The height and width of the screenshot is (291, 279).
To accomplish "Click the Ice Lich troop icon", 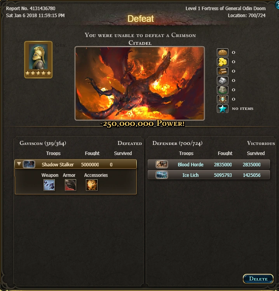I will [162, 175].
